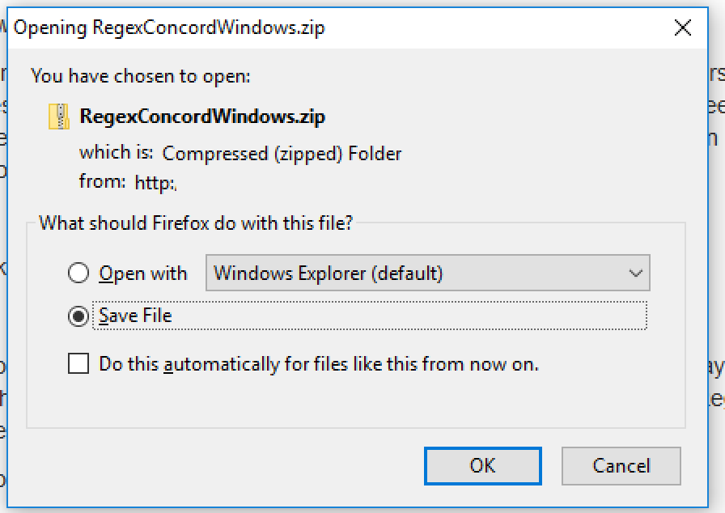The width and height of the screenshot is (725, 513).
Task: Click the Open with text label
Action: 143,273
